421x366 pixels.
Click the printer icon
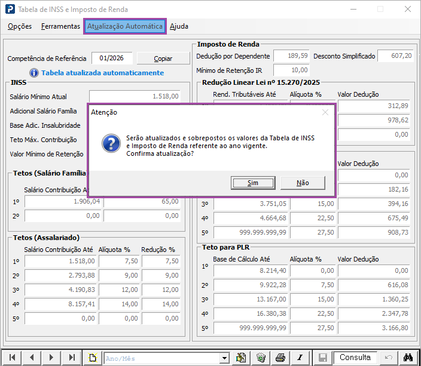point(280,357)
